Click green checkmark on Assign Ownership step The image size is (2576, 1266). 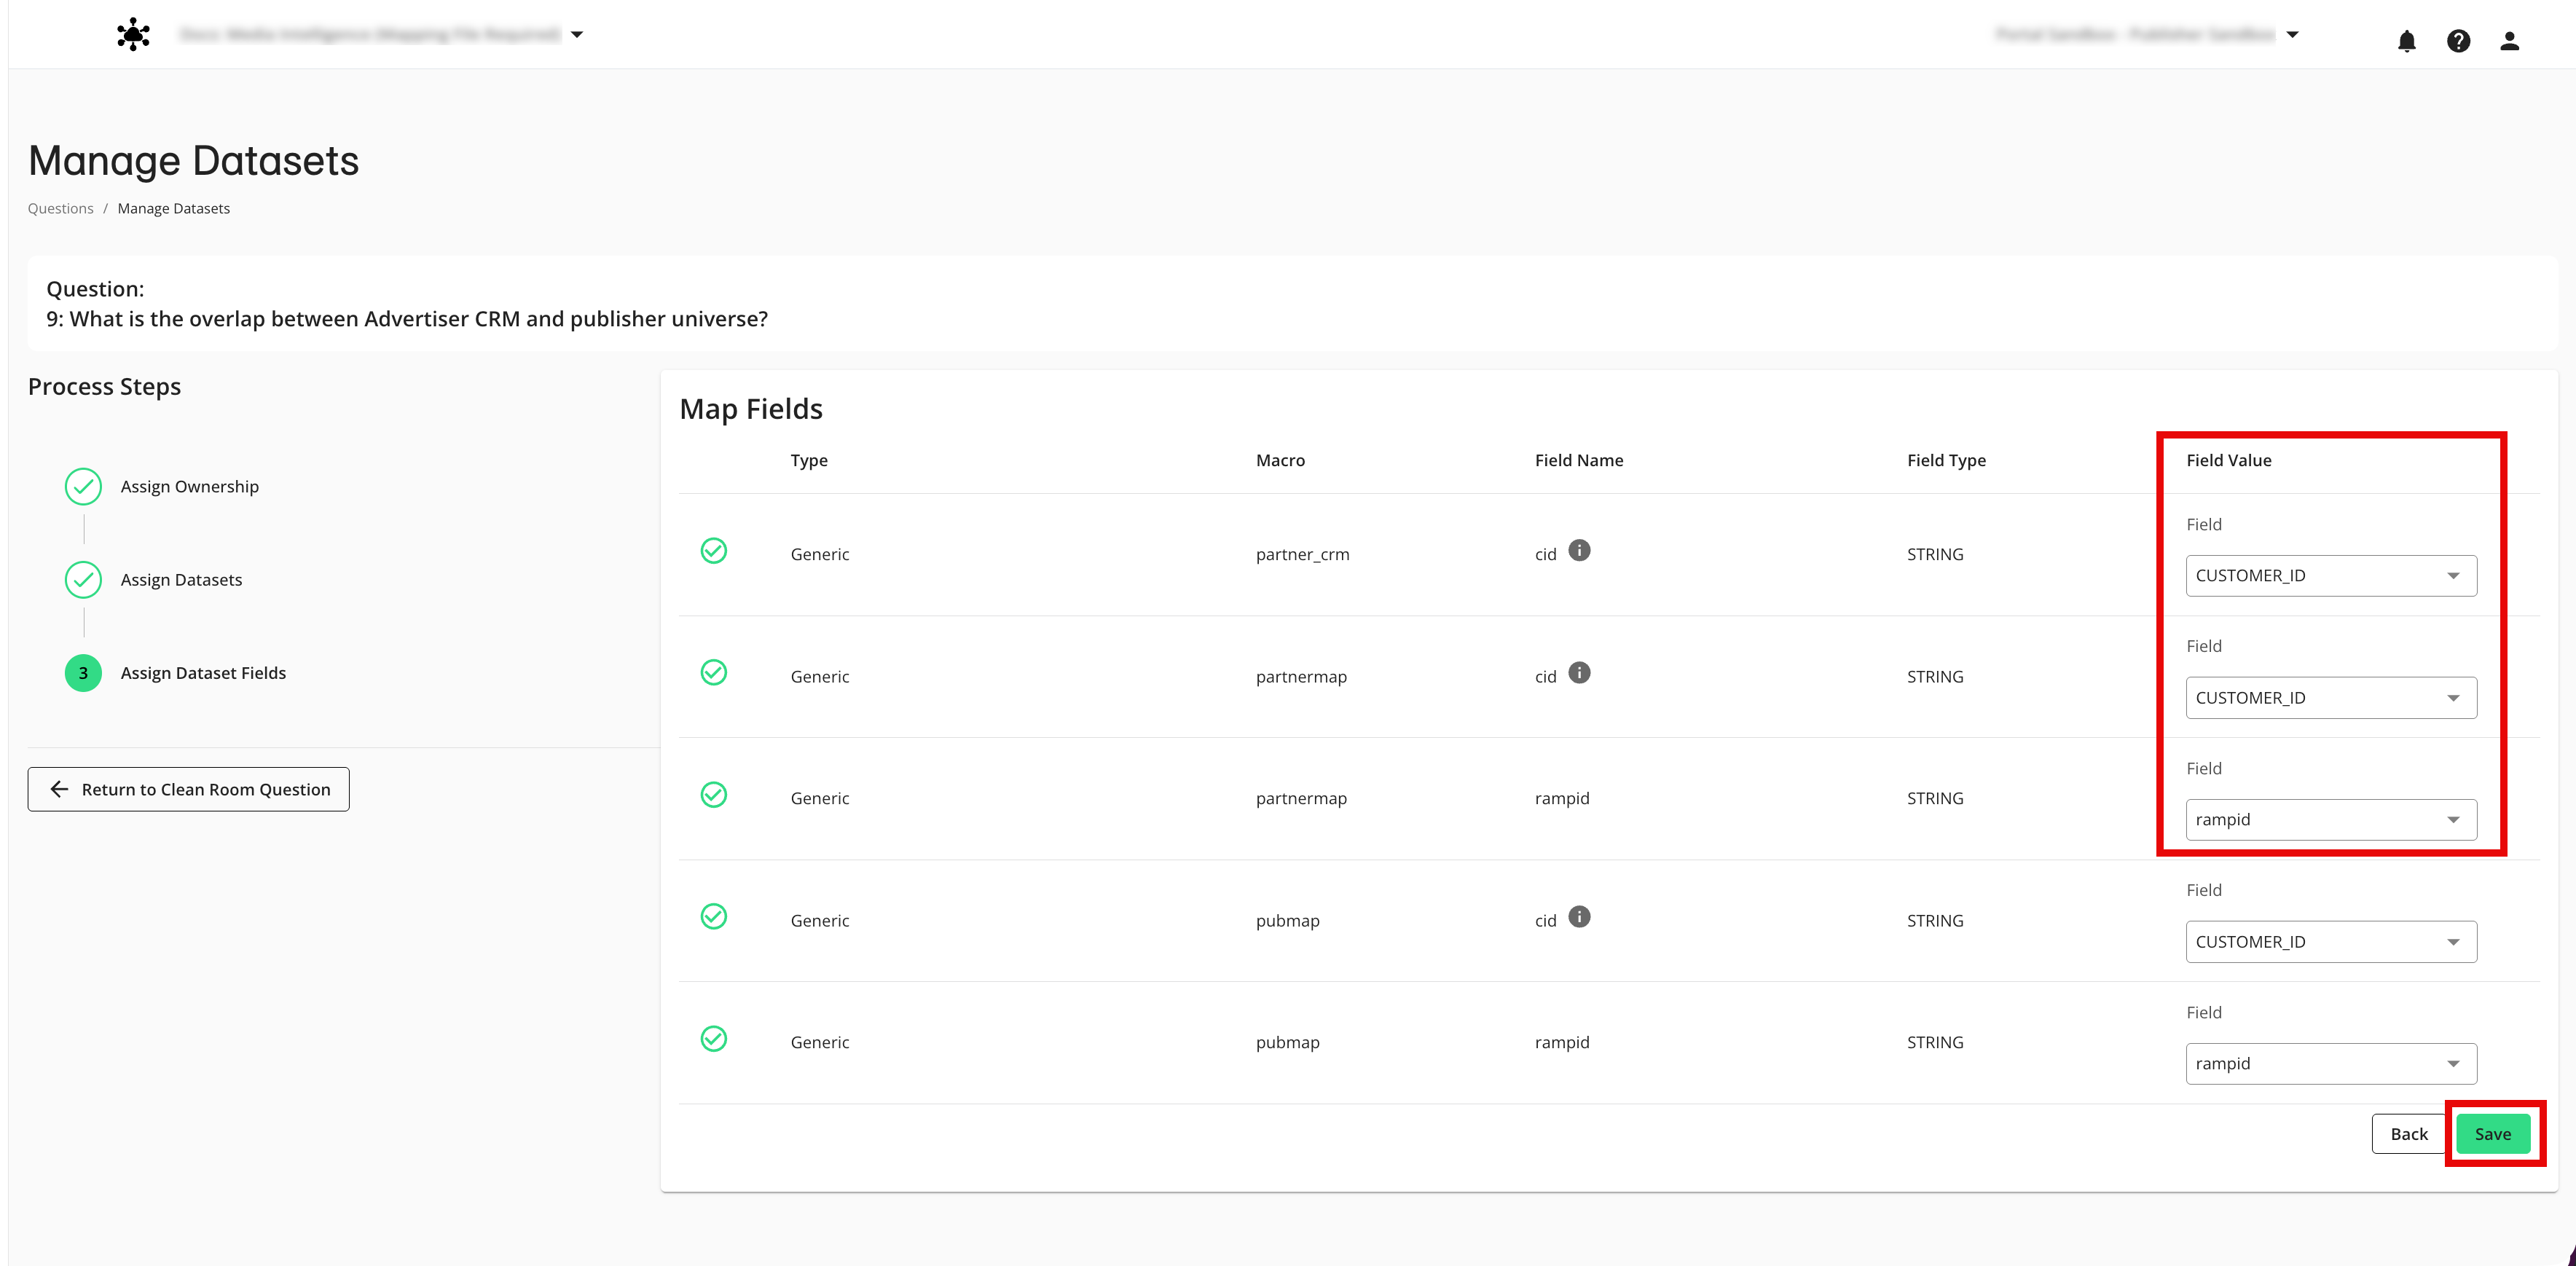(83, 486)
